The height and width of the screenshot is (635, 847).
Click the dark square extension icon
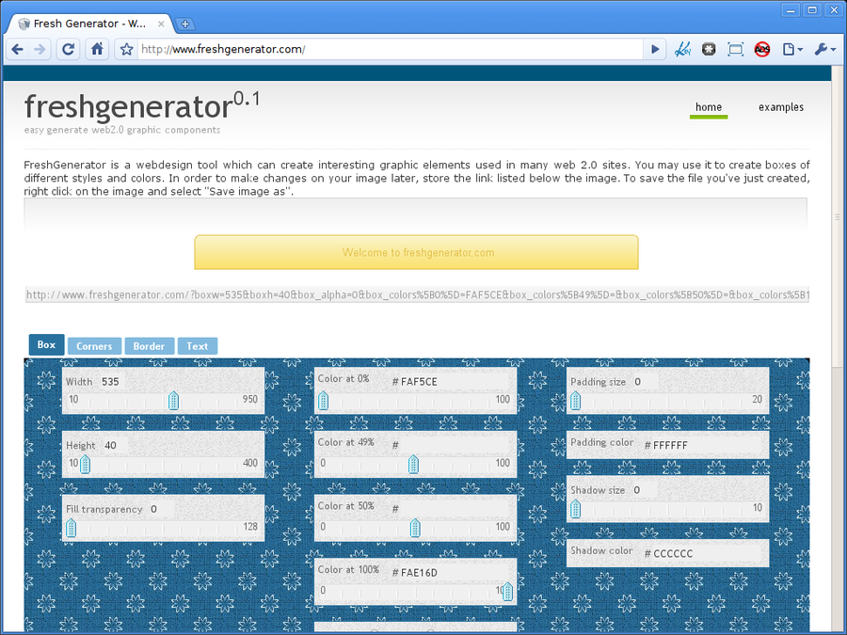(709, 50)
